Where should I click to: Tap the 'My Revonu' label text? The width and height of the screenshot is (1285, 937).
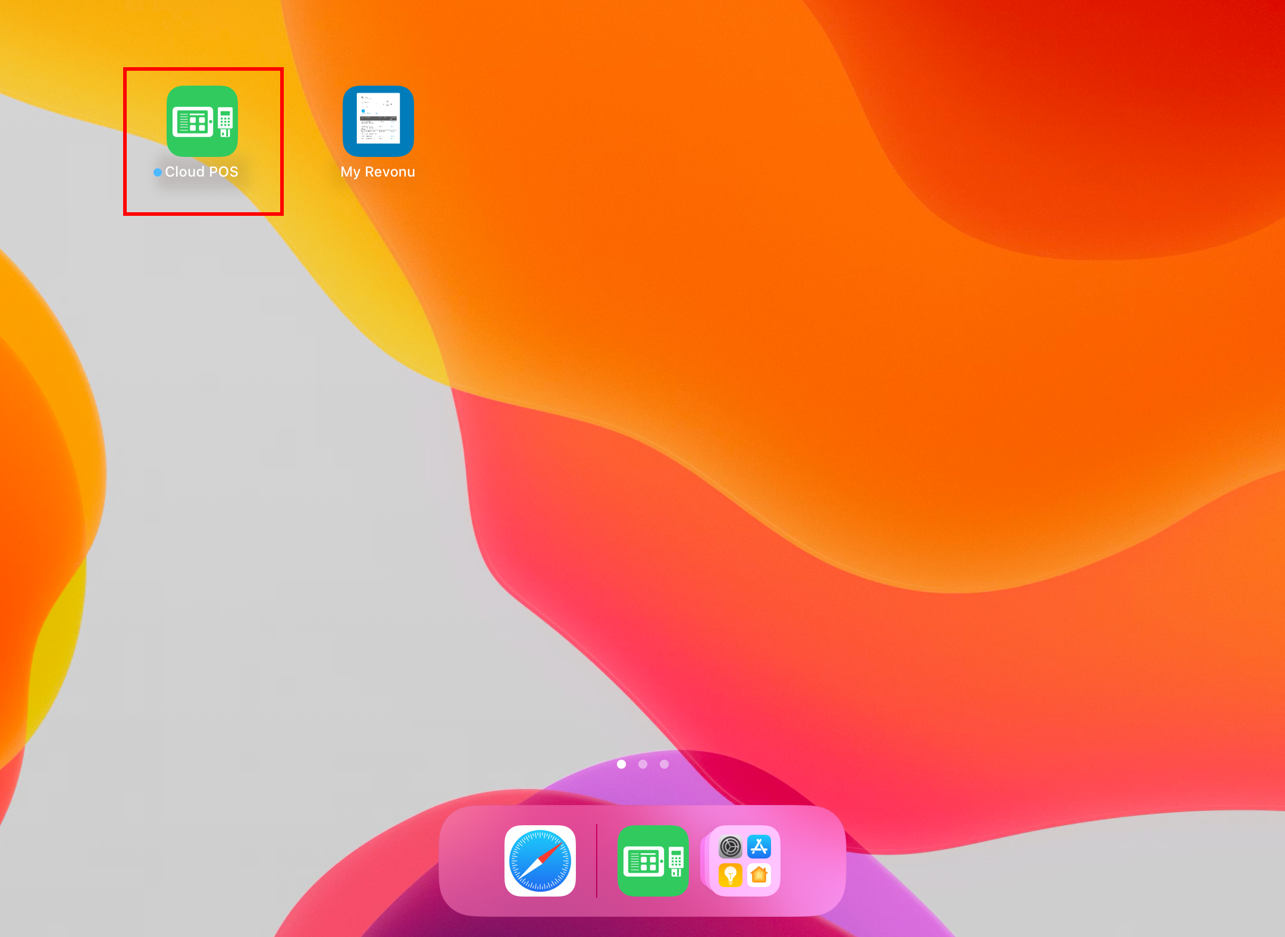coord(378,172)
